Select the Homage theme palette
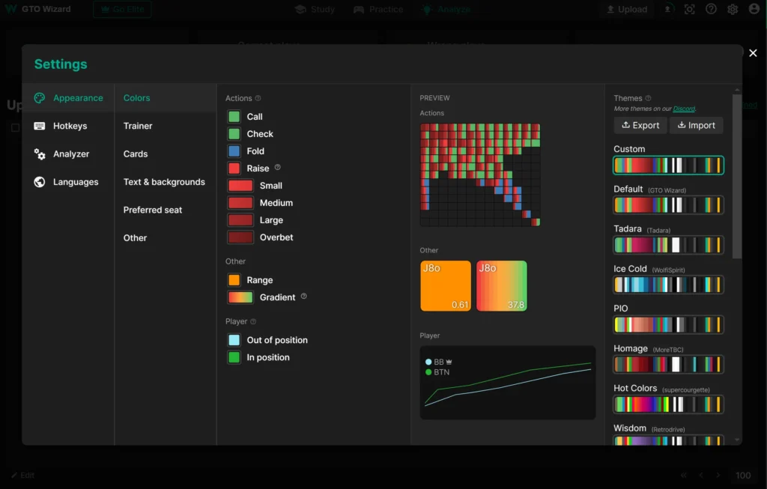767x489 pixels. pos(668,364)
